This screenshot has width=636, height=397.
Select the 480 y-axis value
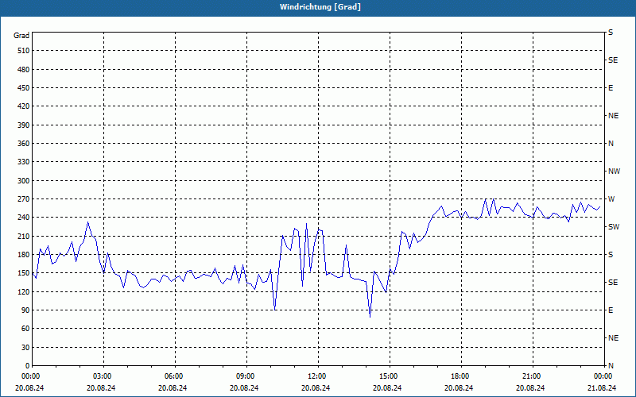point(24,69)
